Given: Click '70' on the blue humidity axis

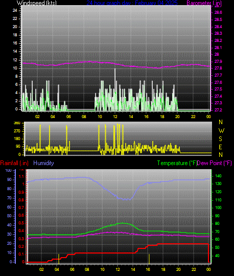Looking at the screenshot, I should click(9, 198).
